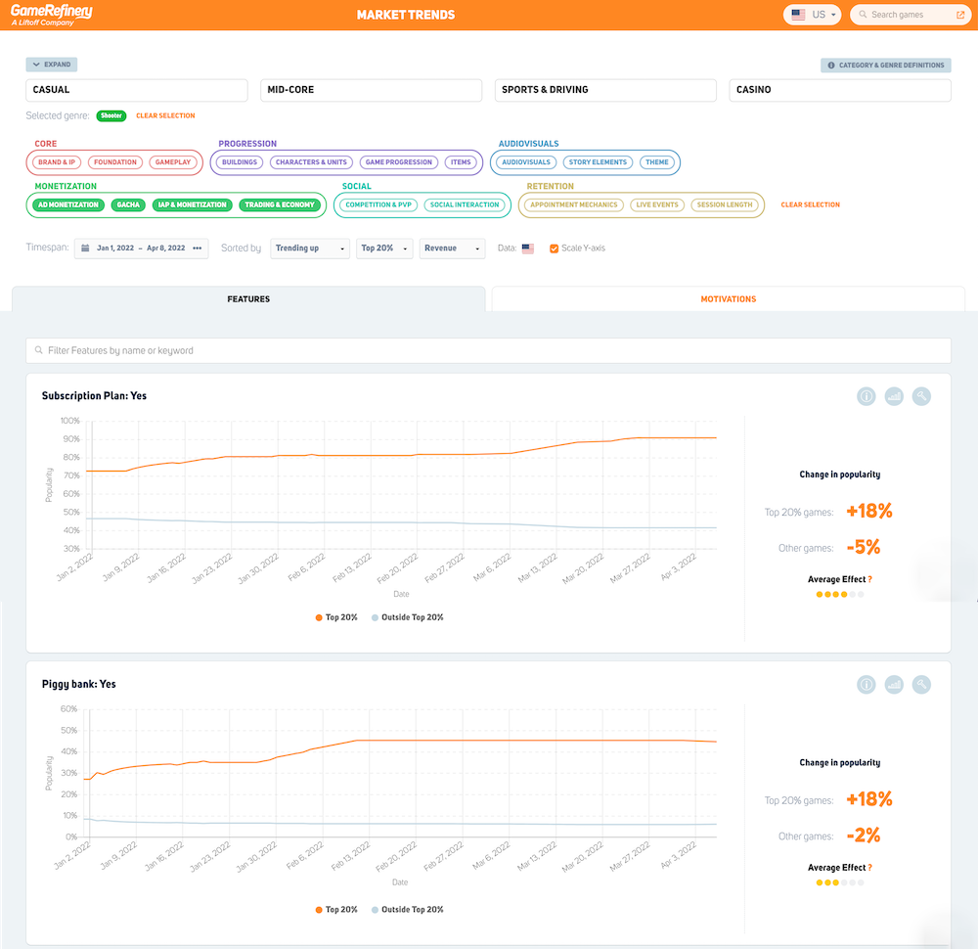Toggle the Appointment Mechanics filter tag
This screenshot has width=978, height=949.
click(x=574, y=204)
